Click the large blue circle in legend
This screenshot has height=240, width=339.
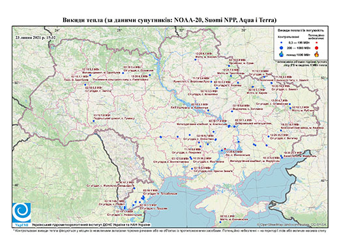tap(282, 48)
